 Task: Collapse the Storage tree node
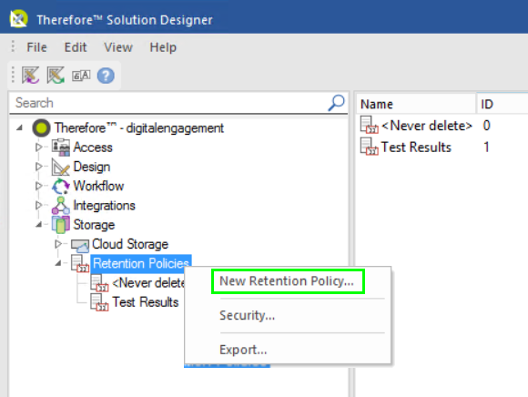pyautogui.click(x=39, y=224)
